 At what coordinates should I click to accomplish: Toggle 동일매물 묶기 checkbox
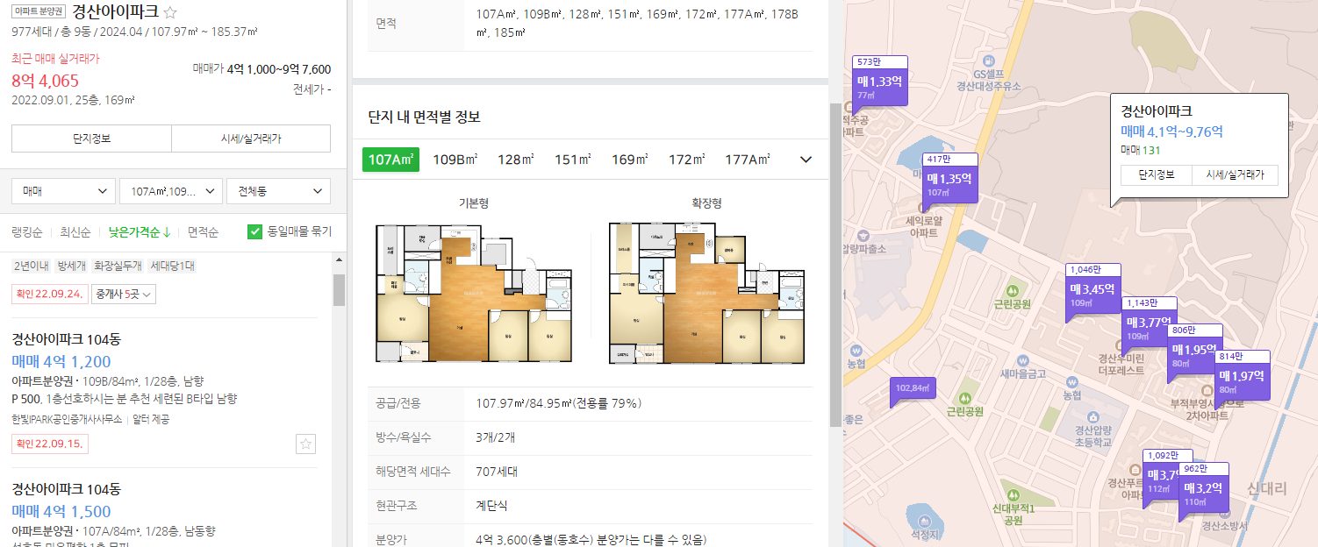point(255,231)
